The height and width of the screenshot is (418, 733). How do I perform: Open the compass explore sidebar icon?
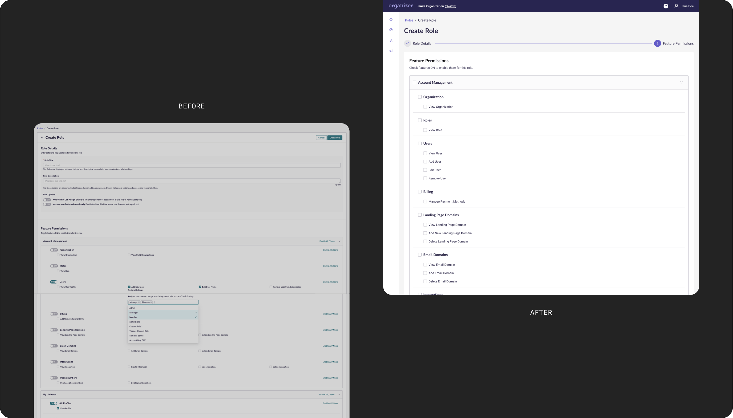pos(391,30)
